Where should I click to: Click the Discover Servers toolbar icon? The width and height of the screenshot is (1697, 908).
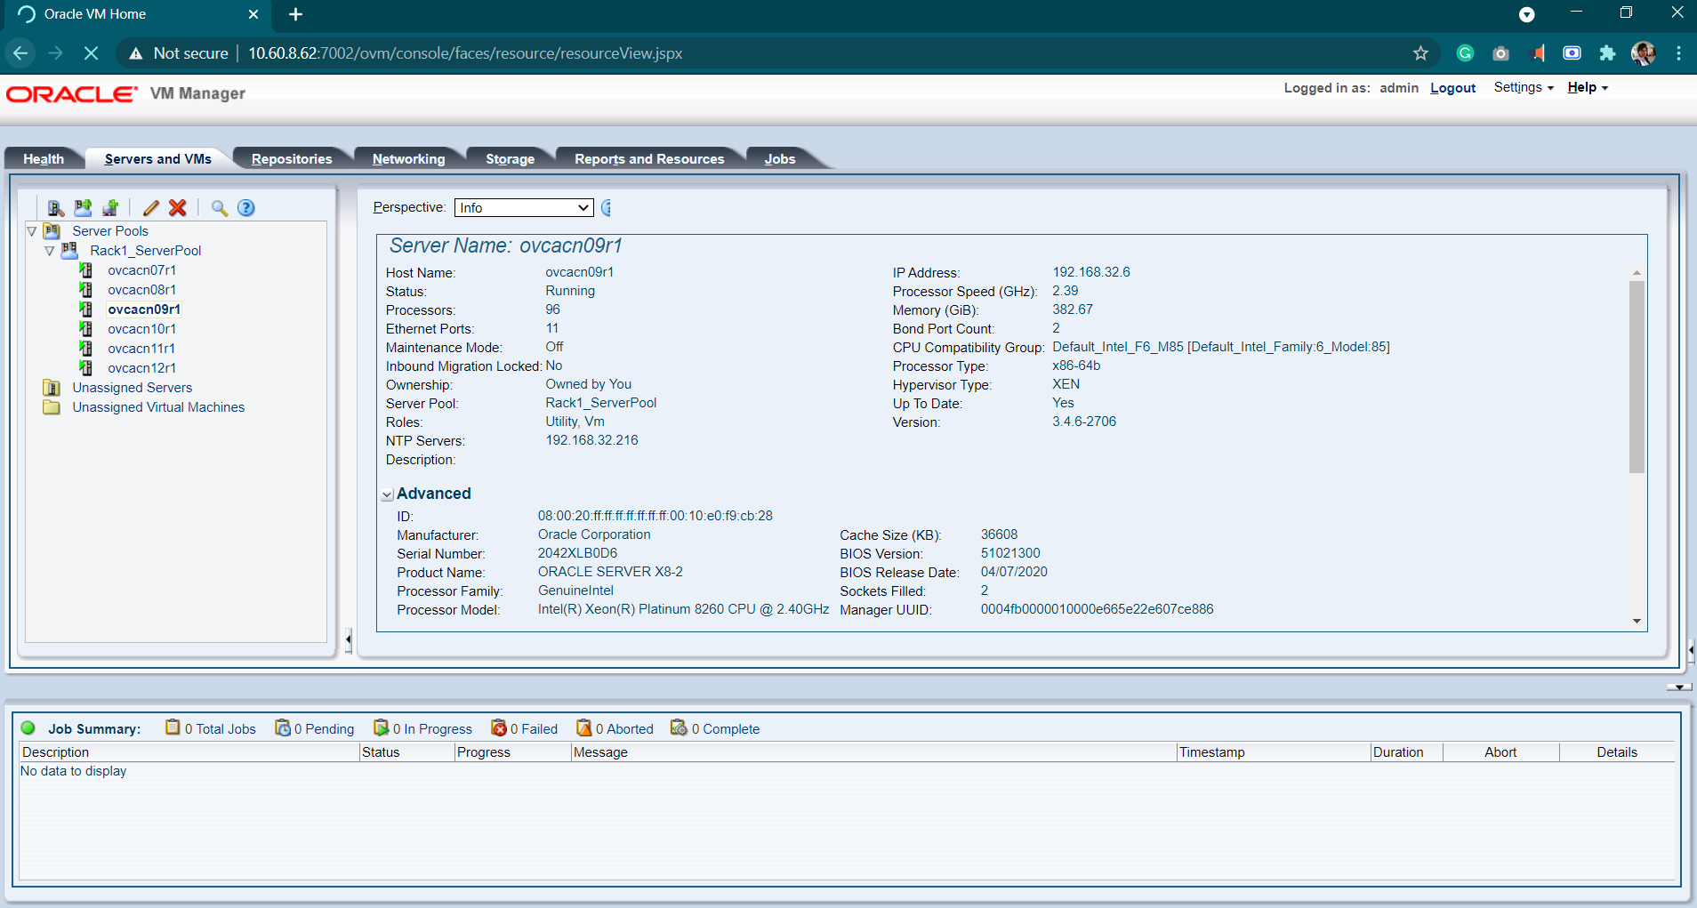55,208
